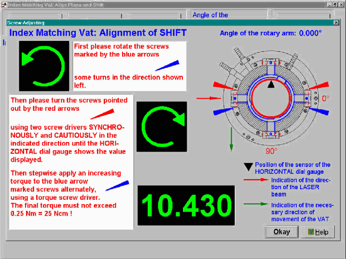Viewport: 346px width, 259px height.
Task: Click the counterclockwise green rotation arrow icon
Action: pos(44,66)
